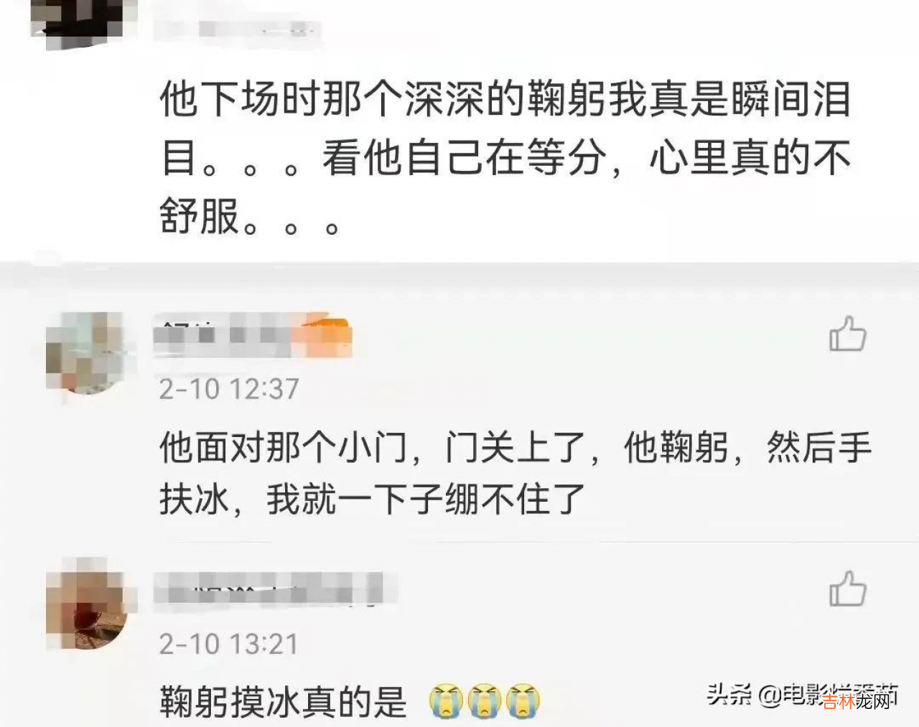The width and height of the screenshot is (919, 727).
Task: Click the comment starting with 他下场时那个深深的鞠躬
Action: point(505,157)
